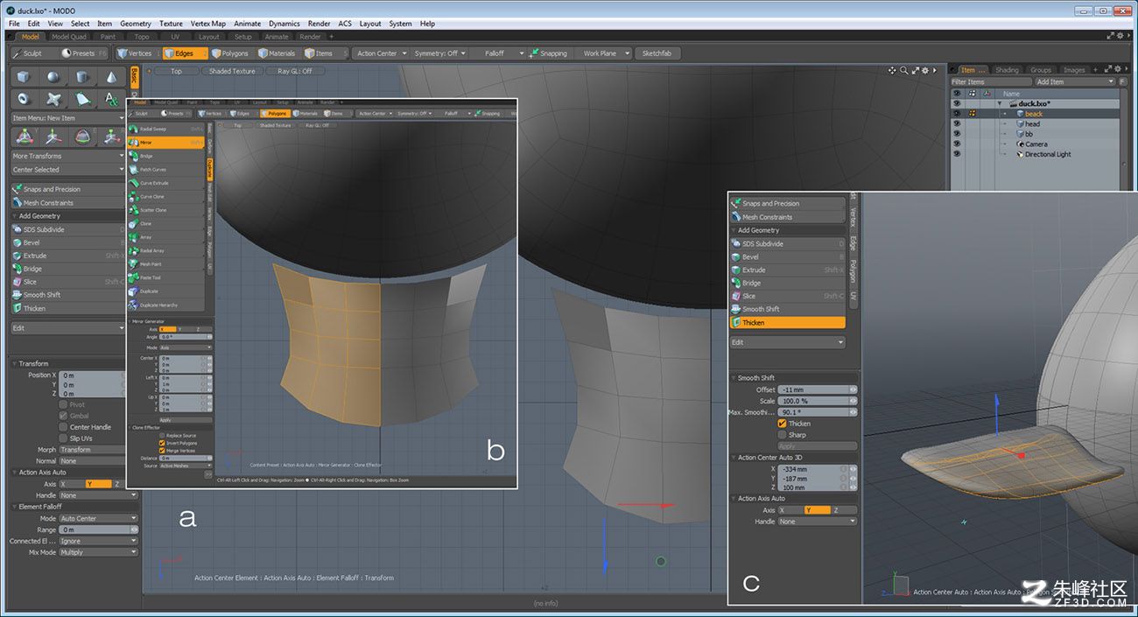
Task: Toggle visibility eye for Camera item
Action: tap(956, 144)
